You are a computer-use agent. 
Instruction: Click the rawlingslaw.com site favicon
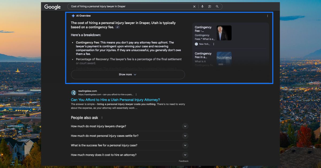pos(74,93)
